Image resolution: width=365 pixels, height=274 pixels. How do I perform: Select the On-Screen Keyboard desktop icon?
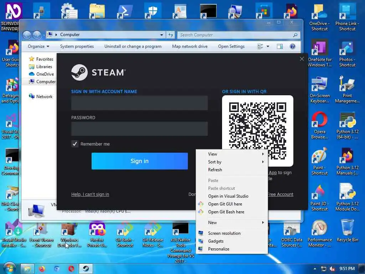pos(320,90)
